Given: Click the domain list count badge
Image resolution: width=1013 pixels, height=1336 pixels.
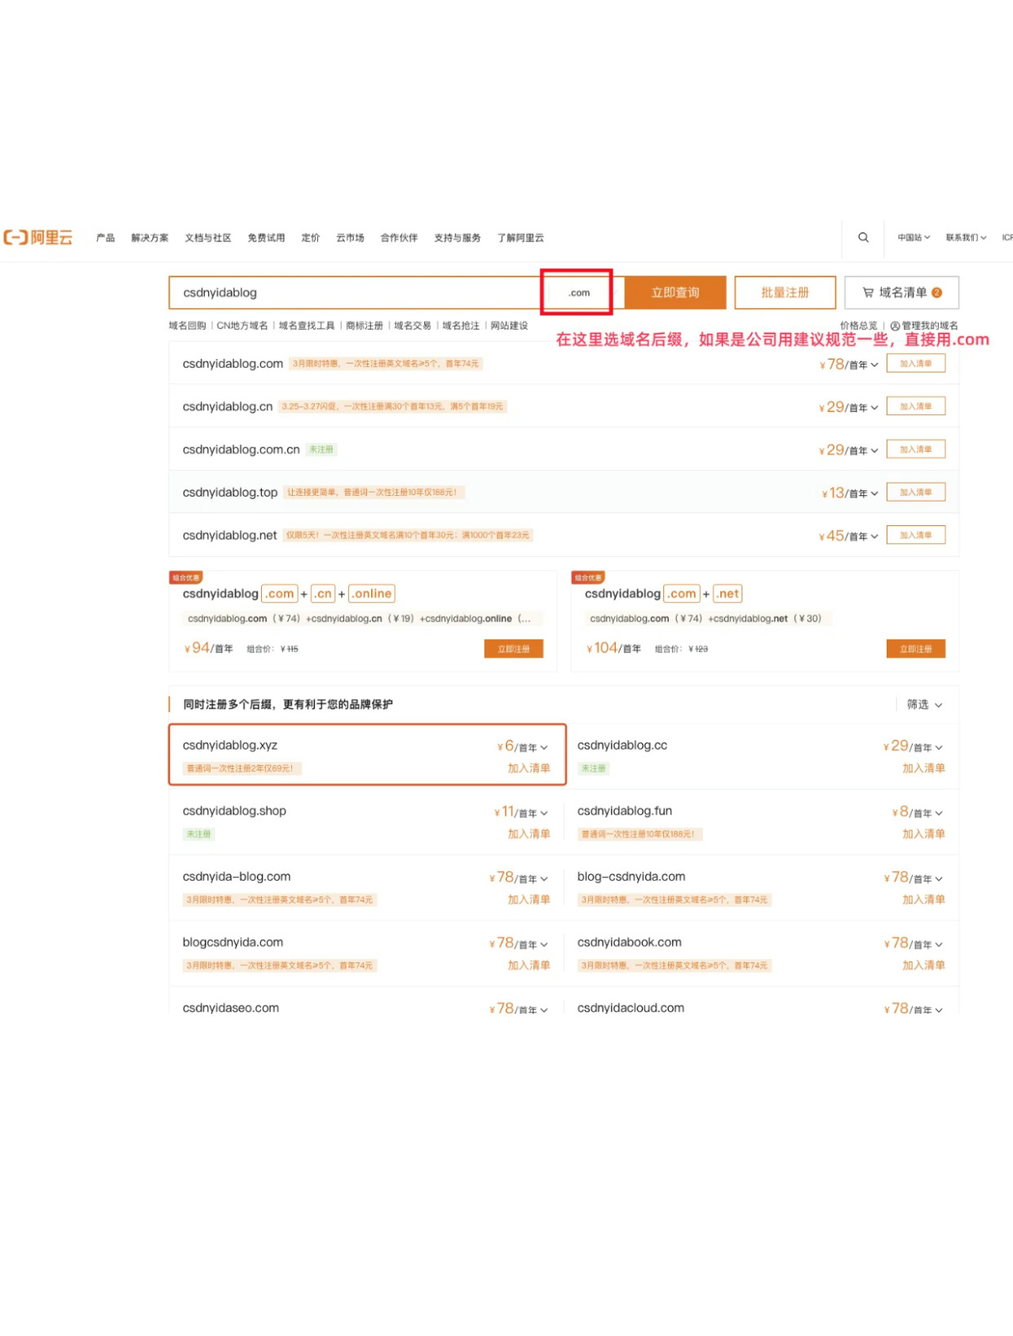Looking at the screenshot, I should coord(936,292).
